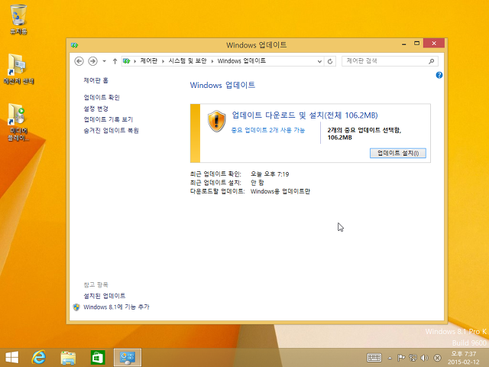Focus the 제어판 검색 search box
Viewport: 489px width, 367px height.
pos(390,61)
